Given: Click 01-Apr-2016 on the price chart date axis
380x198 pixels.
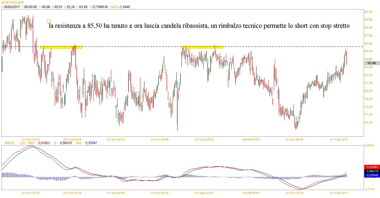Looking at the screenshot, I should 116,139.
